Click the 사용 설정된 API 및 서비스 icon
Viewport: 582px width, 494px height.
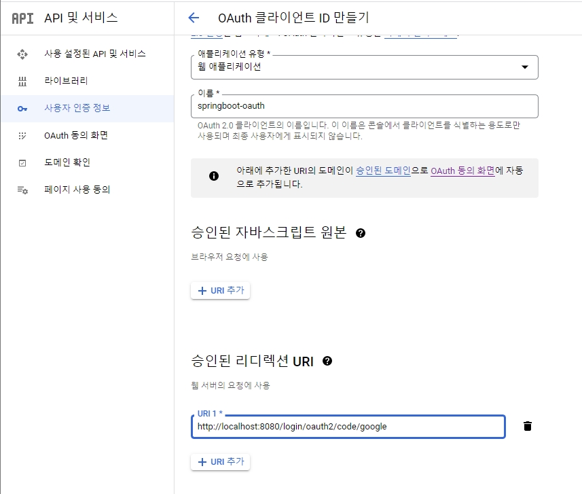point(22,54)
